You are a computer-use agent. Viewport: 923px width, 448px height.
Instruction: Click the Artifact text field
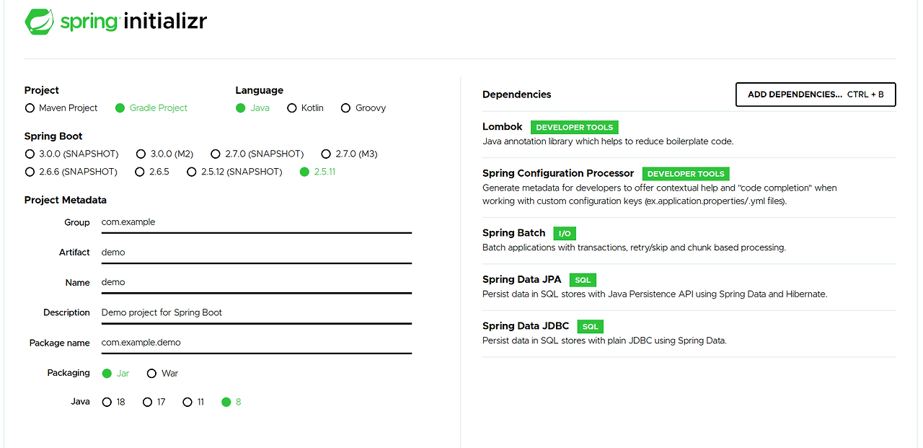256,252
